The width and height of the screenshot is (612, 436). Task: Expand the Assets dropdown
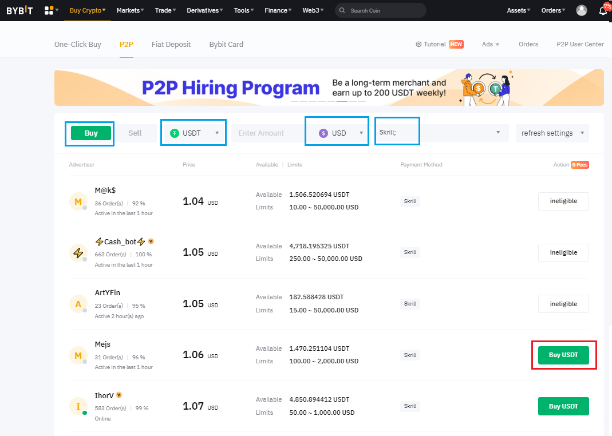[518, 10]
